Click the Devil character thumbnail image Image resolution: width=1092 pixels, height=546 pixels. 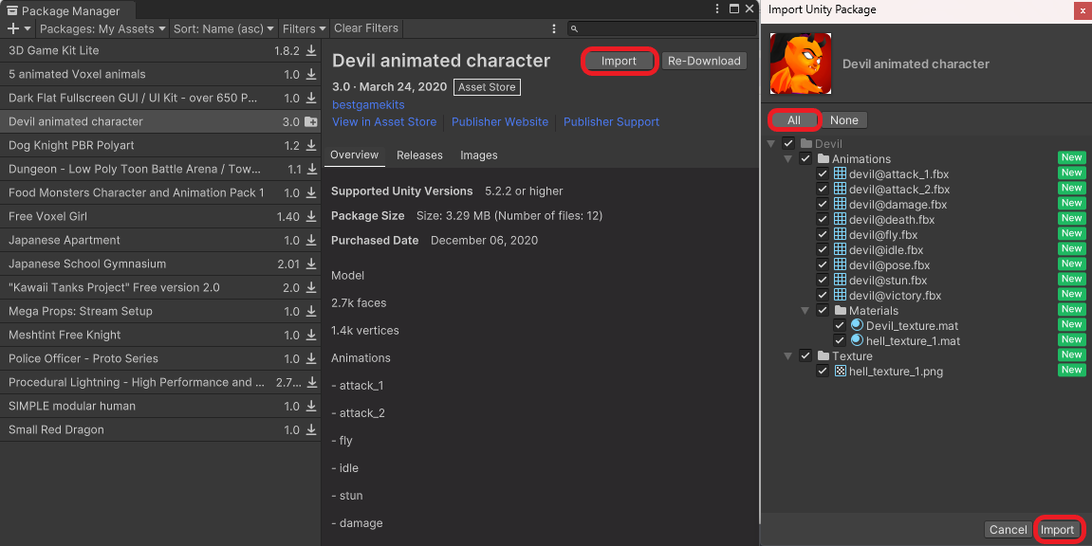pyautogui.click(x=800, y=64)
